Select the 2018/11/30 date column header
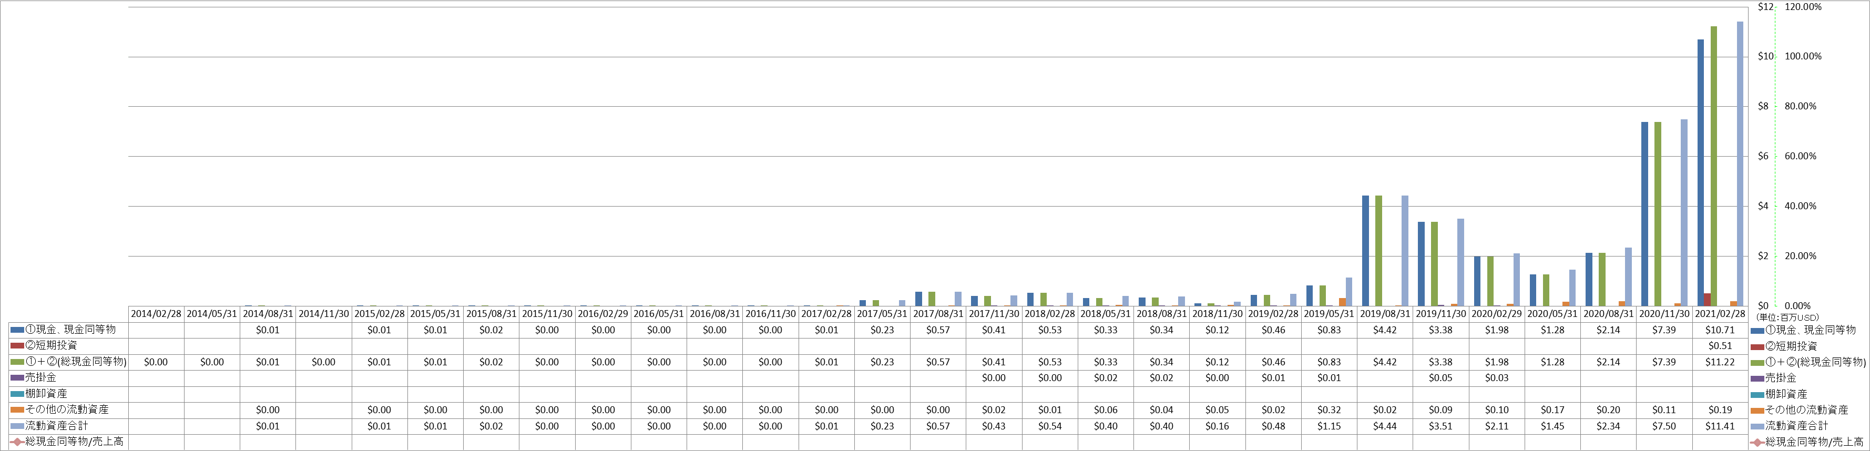 tap(1218, 314)
